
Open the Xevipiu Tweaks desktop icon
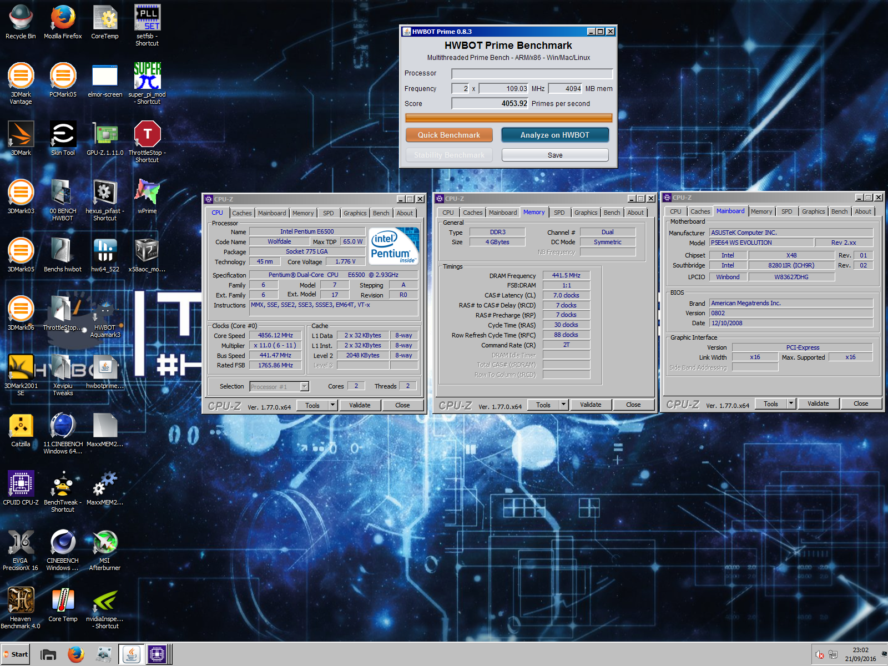(x=63, y=375)
